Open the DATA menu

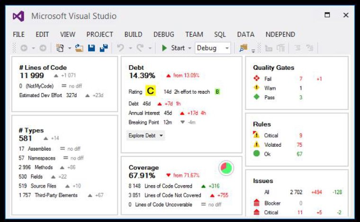246,35
